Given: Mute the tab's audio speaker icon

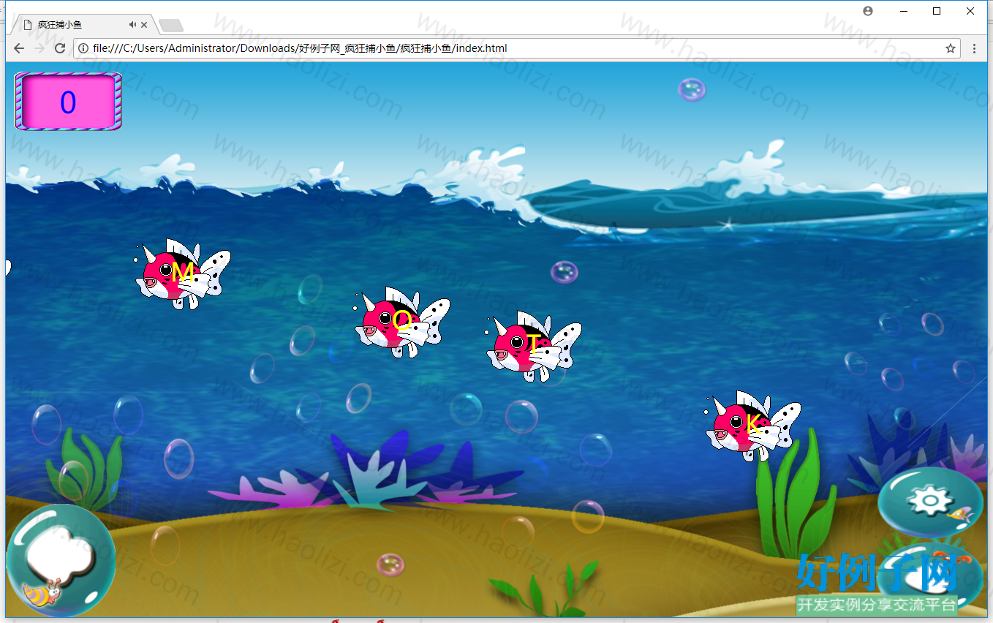Looking at the screenshot, I should pyautogui.click(x=132, y=25).
